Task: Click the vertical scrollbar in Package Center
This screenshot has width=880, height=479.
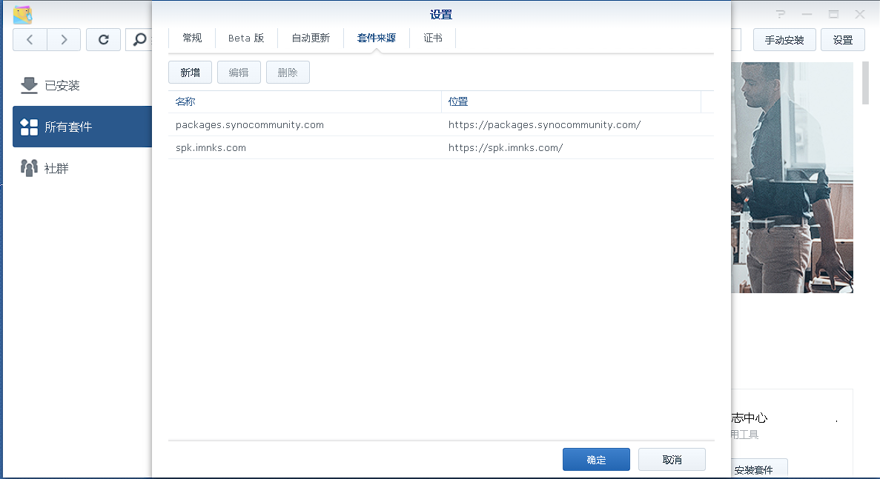Action: [x=865, y=83]
